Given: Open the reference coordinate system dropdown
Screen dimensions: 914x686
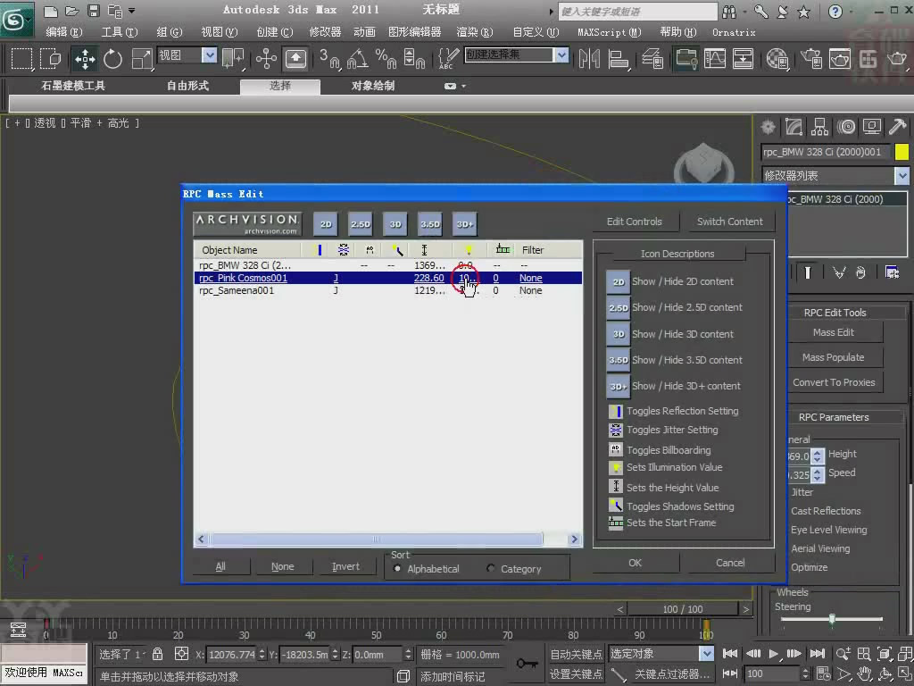Looking at the screenshot, I should pyautogui.click(x=209, y=55).
